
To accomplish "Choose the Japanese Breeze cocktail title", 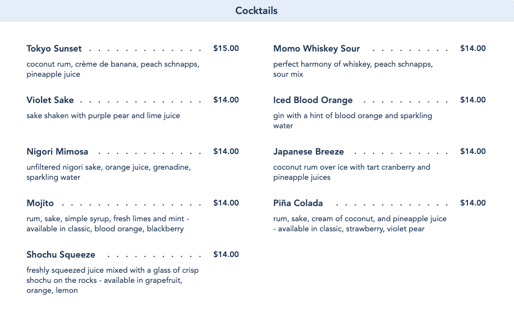I will [x=309, y=152].
